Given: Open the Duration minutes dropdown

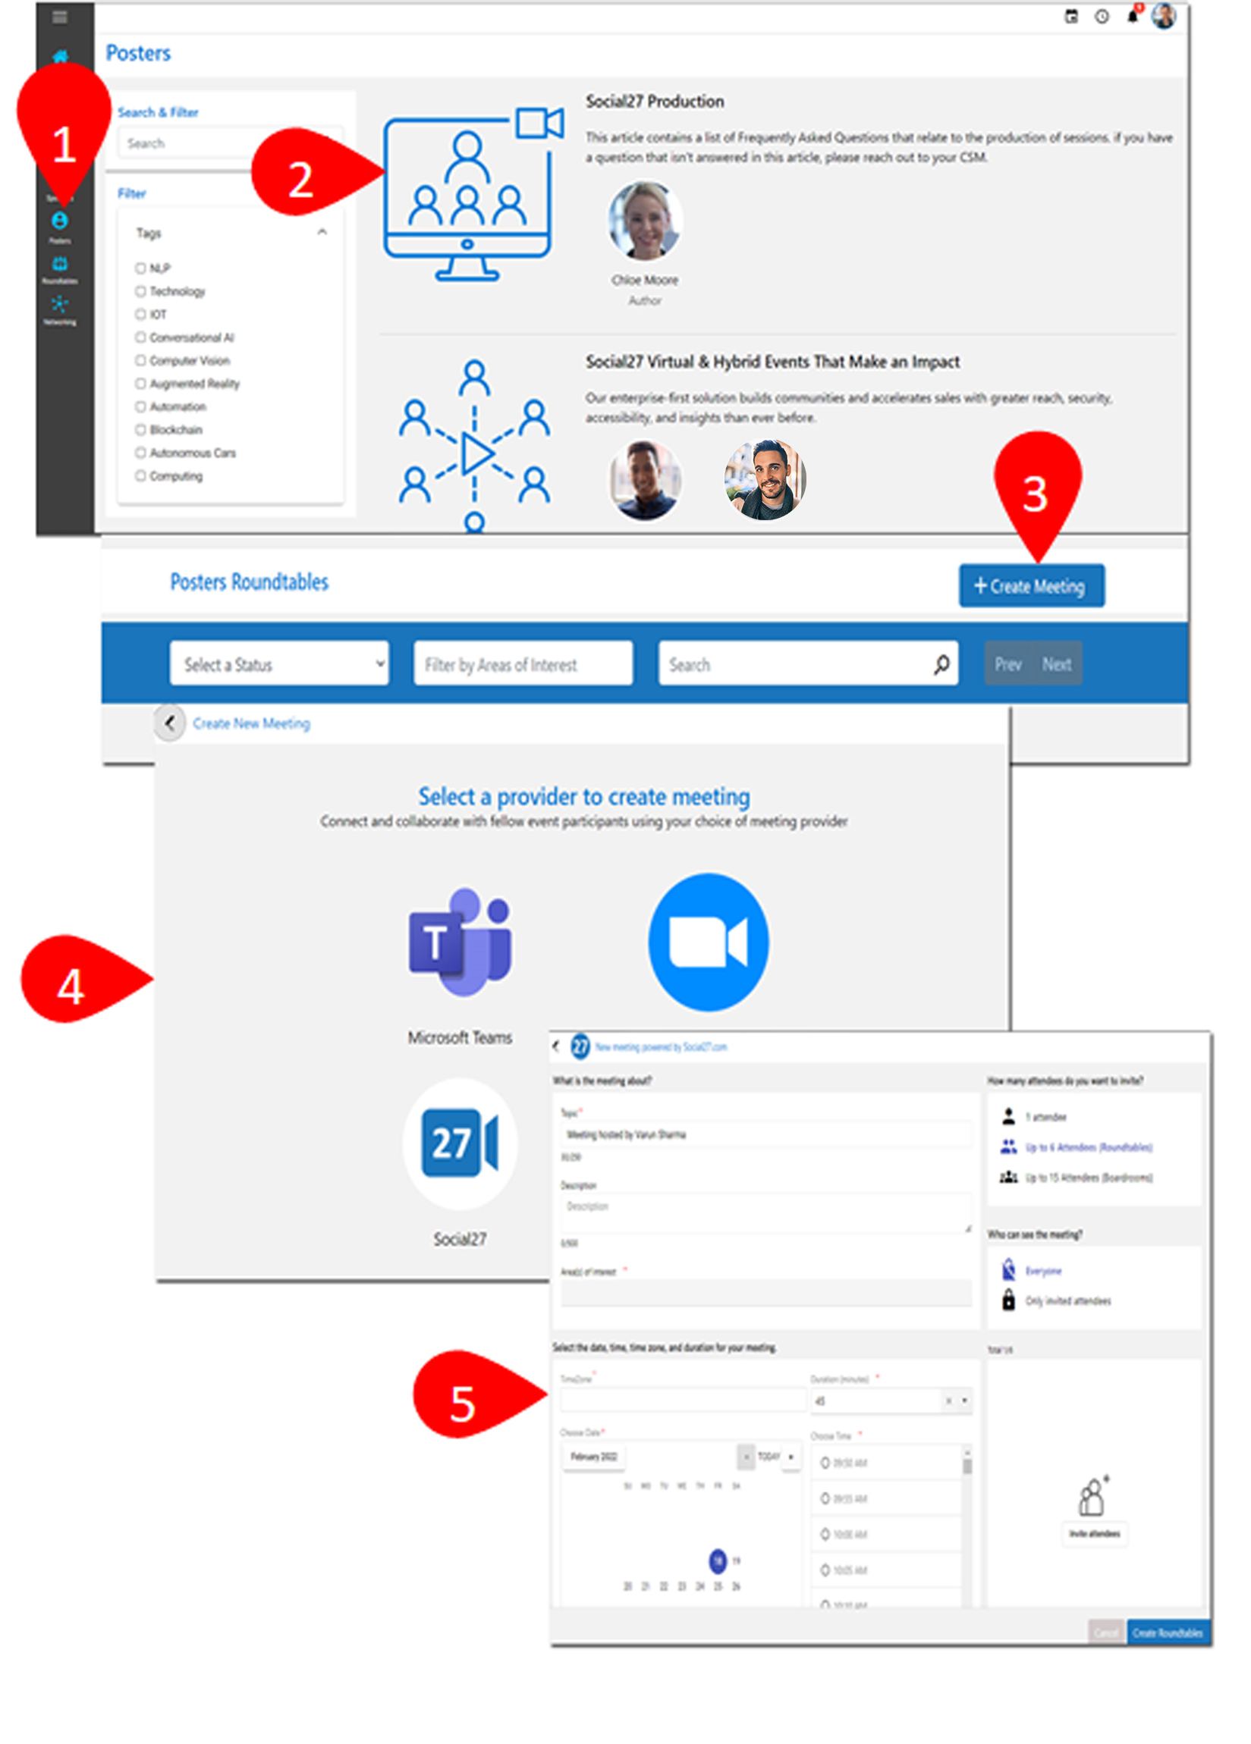Looking at the screenshot, I should 964,1401.
